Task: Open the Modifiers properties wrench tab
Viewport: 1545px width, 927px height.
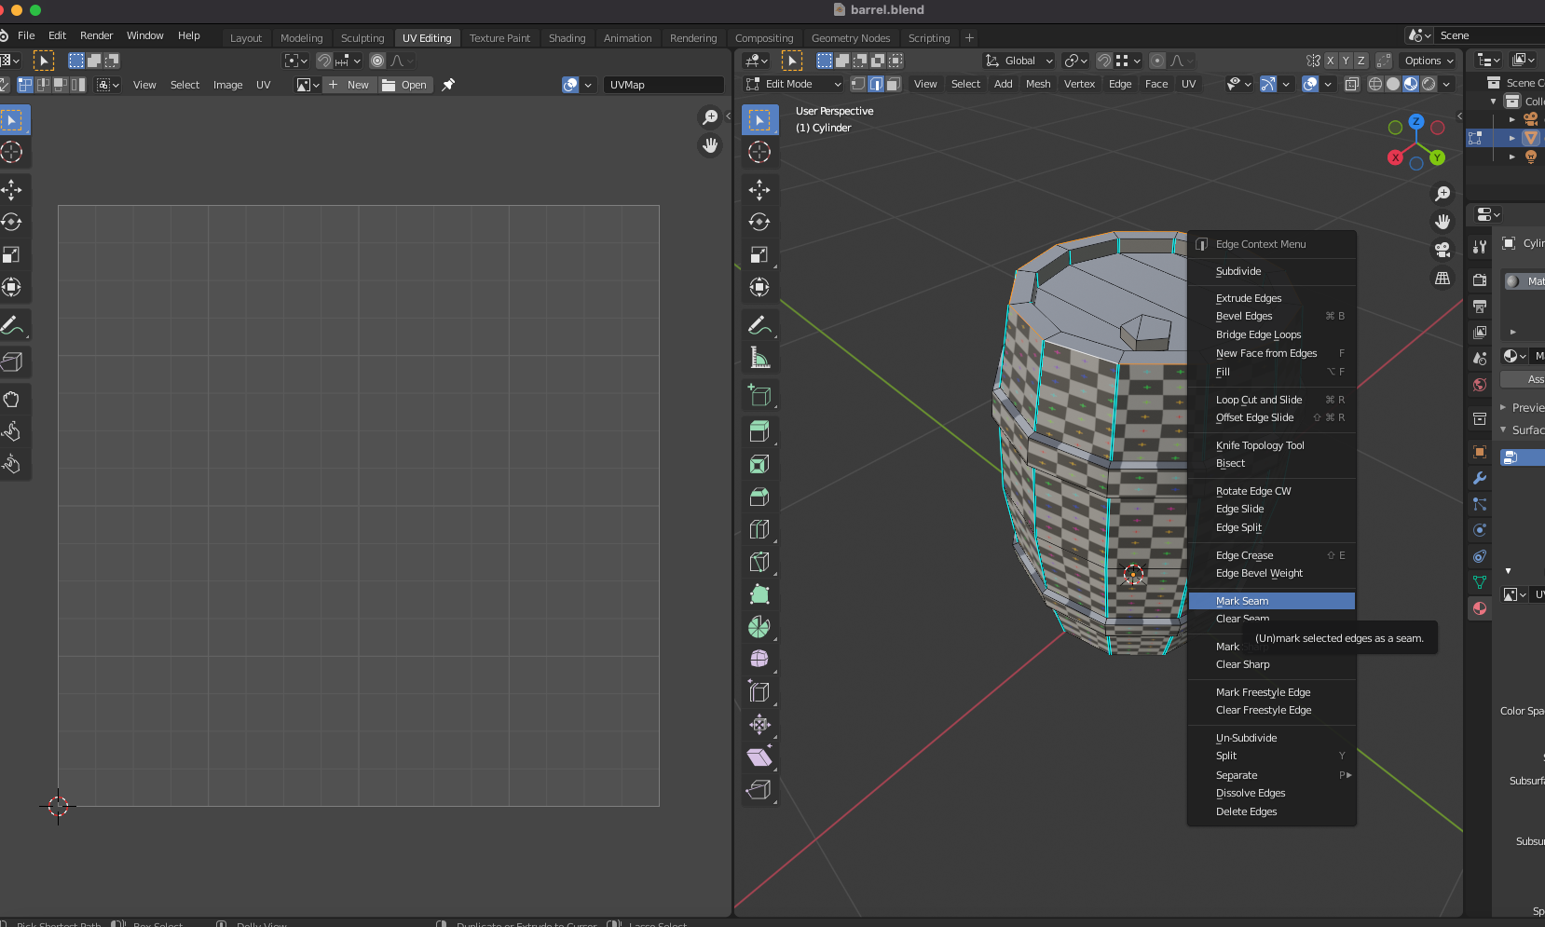Action: click(1479, 478)
